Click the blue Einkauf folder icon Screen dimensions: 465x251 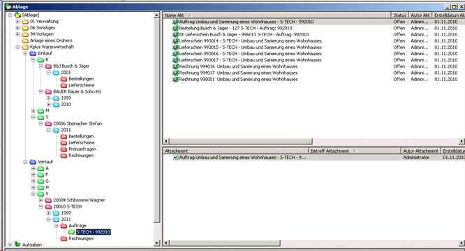(x=33, y=53)
